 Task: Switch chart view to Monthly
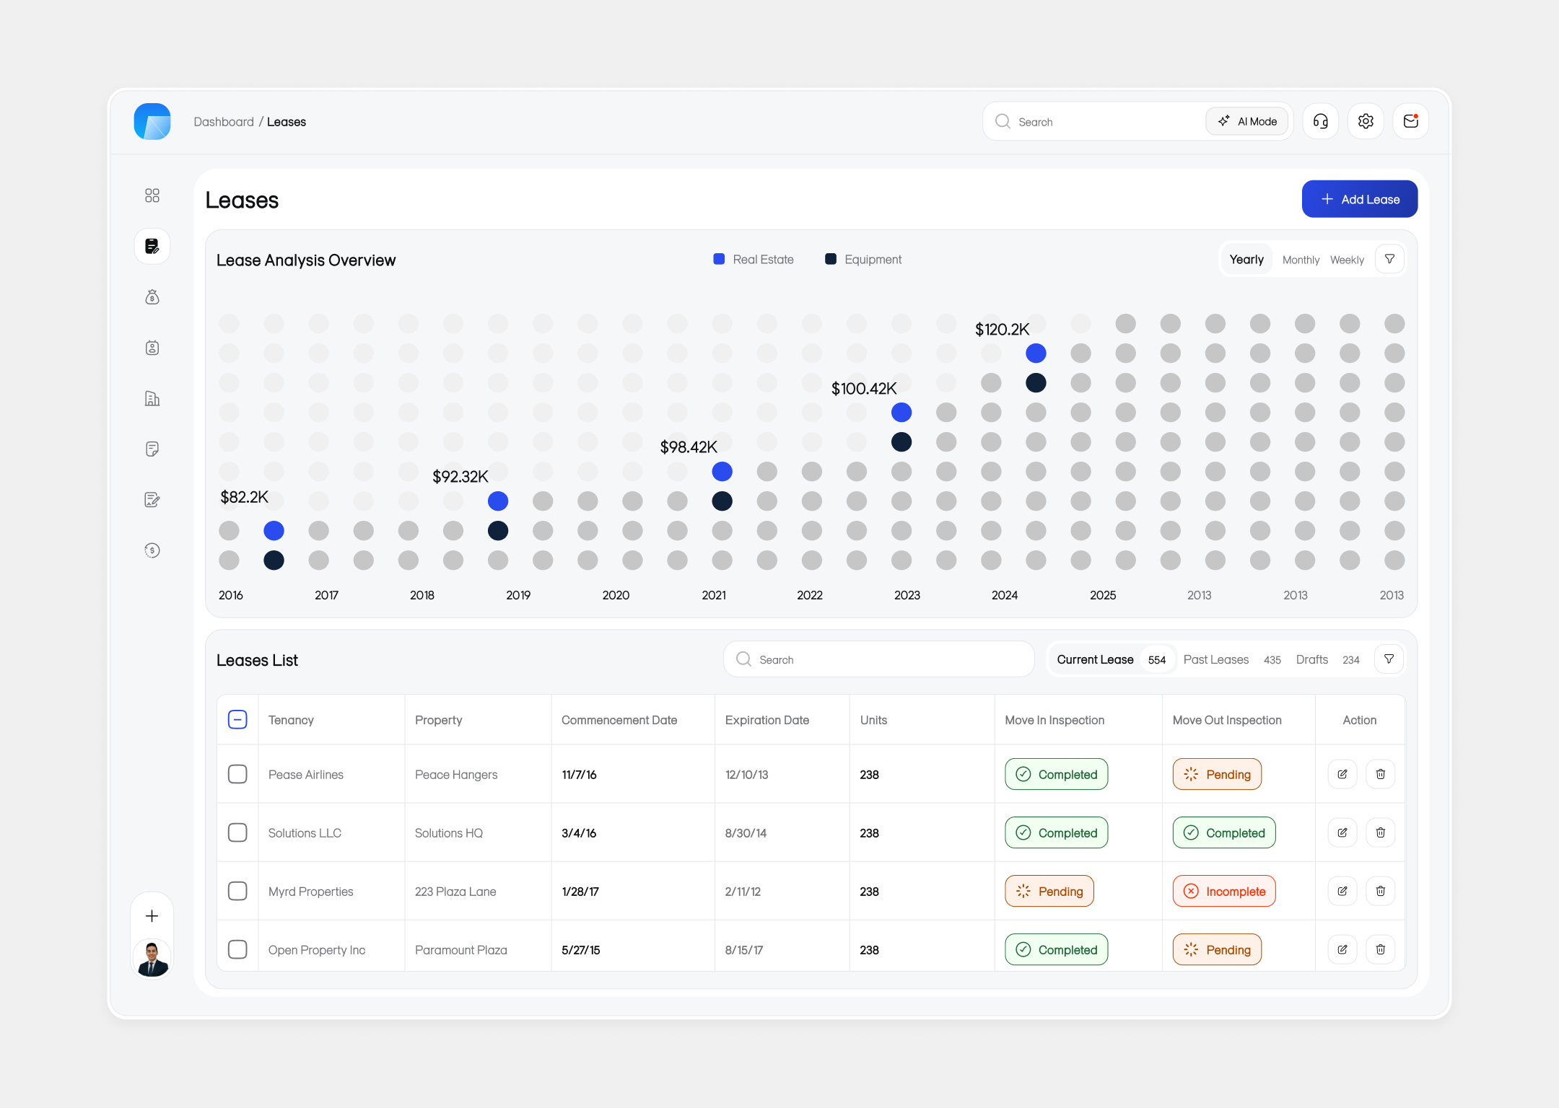click(1301, 259)
